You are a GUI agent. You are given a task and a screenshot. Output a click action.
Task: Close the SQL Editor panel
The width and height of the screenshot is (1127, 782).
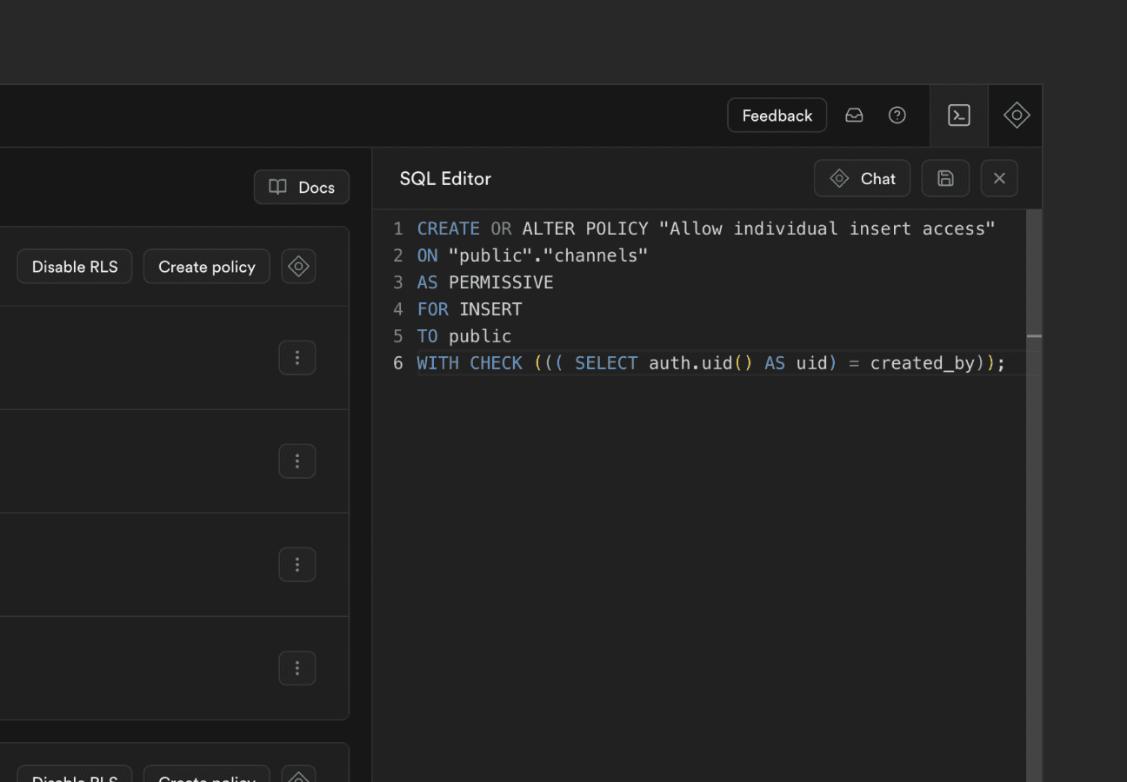(999, 178)
